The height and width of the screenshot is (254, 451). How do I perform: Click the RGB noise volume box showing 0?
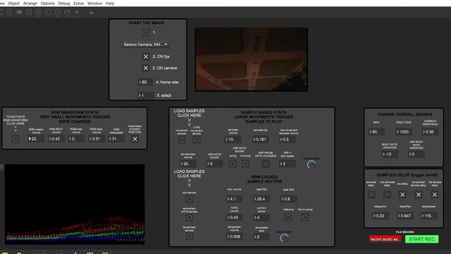[x=76, y=139]
